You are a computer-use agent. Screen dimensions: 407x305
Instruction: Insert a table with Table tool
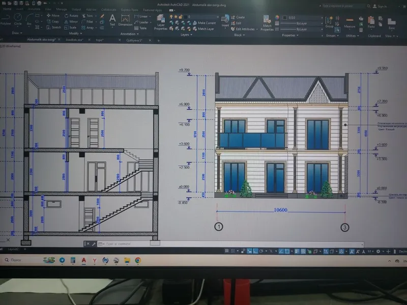[141, 28]
